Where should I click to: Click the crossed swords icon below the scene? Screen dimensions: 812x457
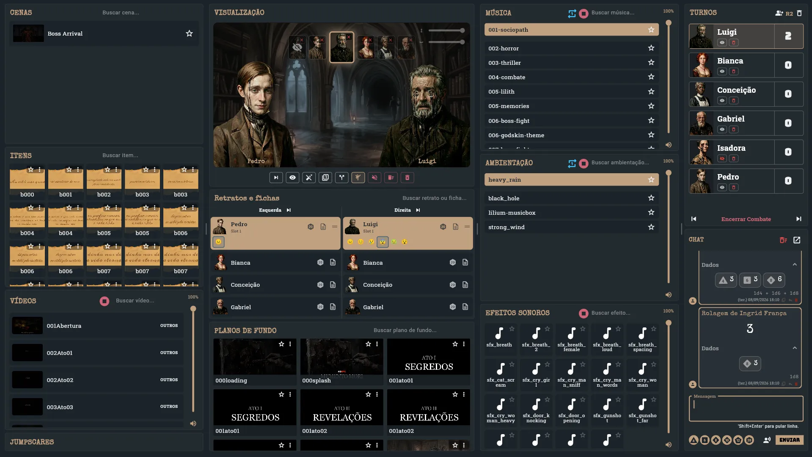click(x=309, y=178)
